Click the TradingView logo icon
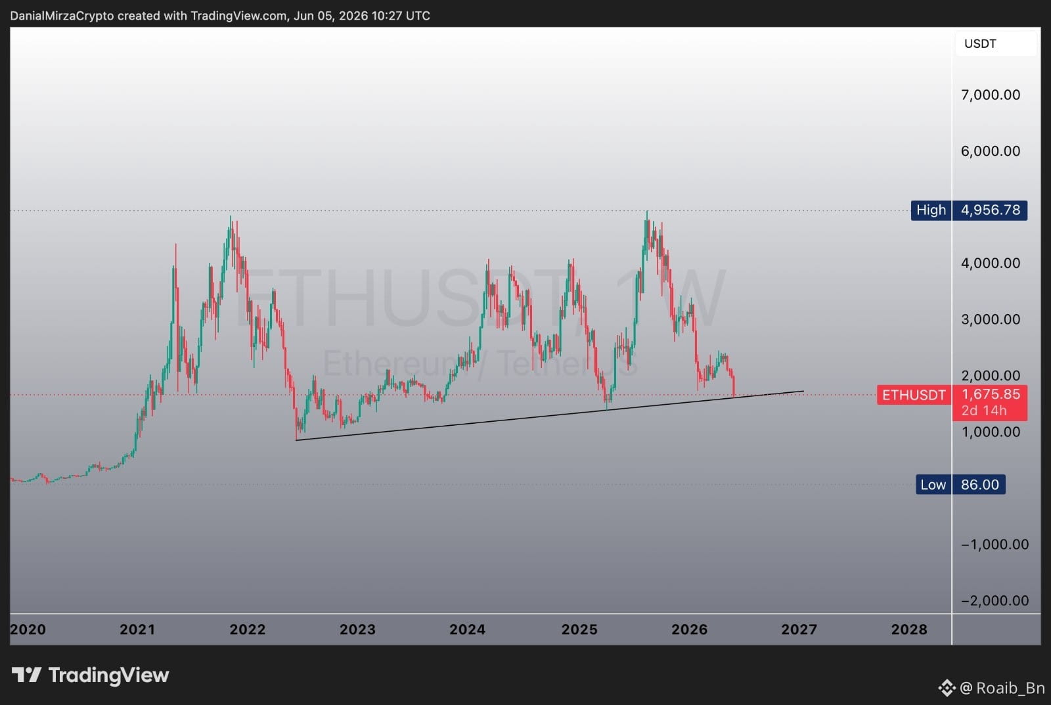This screenshot has height=705, width=1051. [26, 675]
